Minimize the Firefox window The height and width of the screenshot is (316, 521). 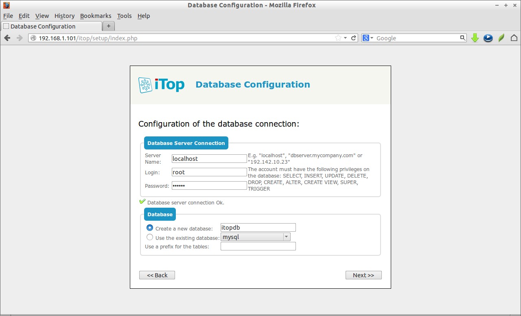[498, 5]
